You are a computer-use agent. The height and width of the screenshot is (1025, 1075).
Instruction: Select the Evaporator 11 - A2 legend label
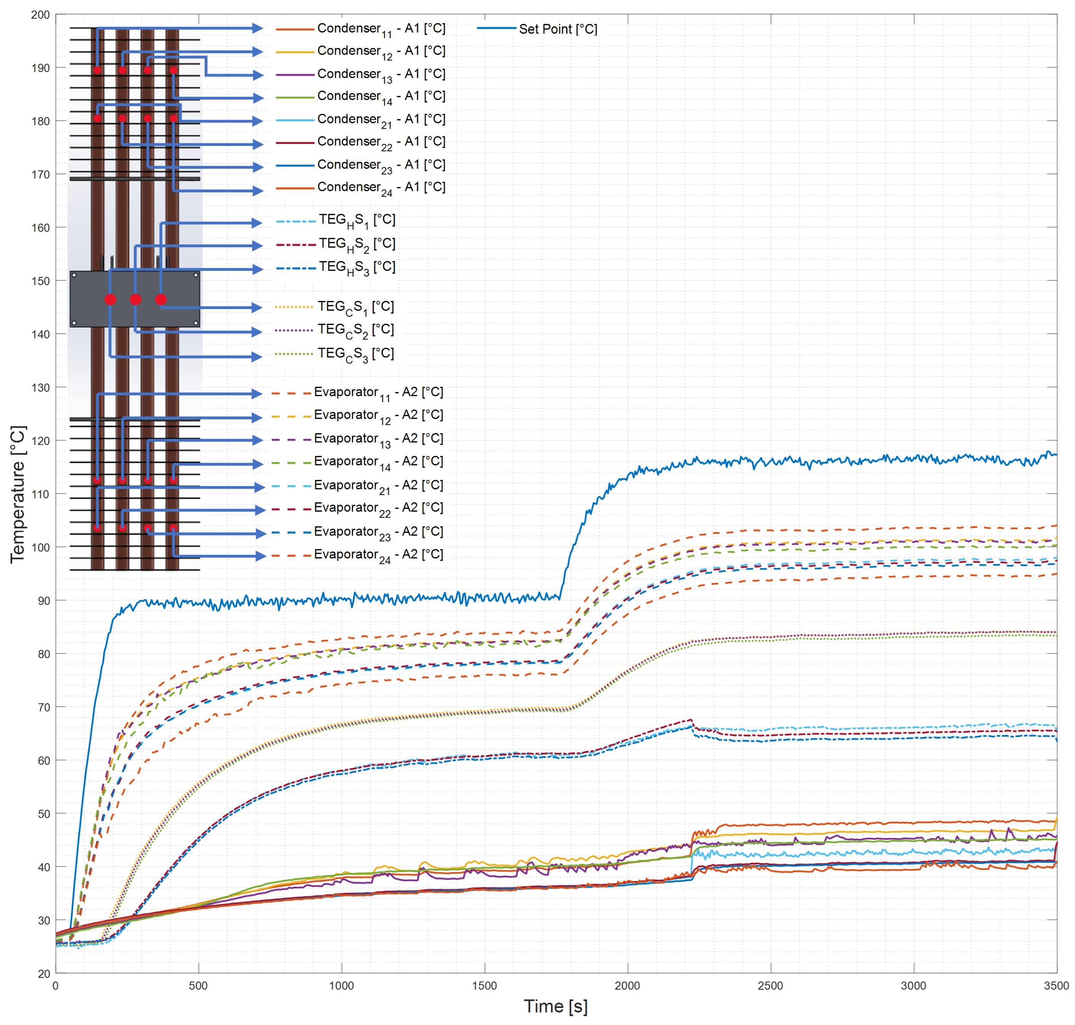coord(378,392)
